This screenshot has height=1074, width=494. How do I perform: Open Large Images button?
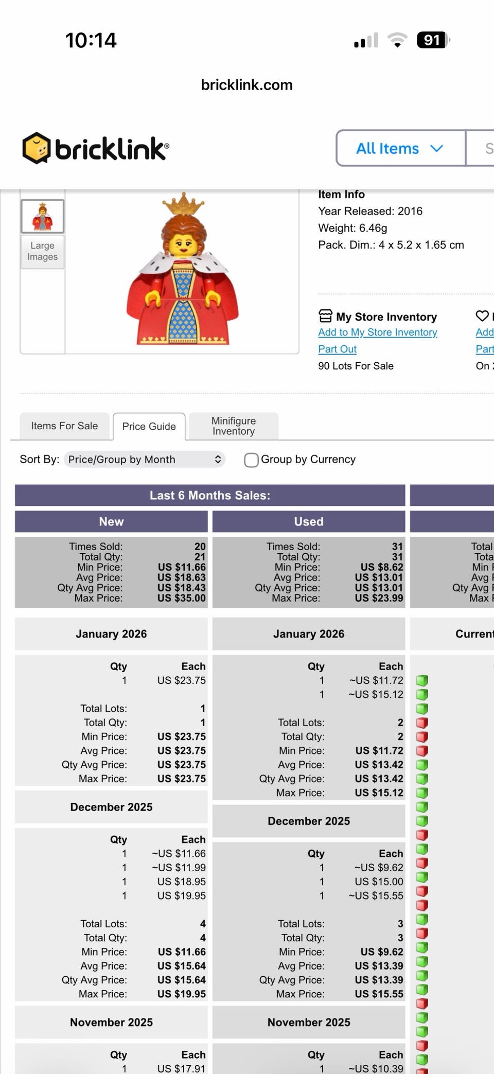click(x=42, y=252)
